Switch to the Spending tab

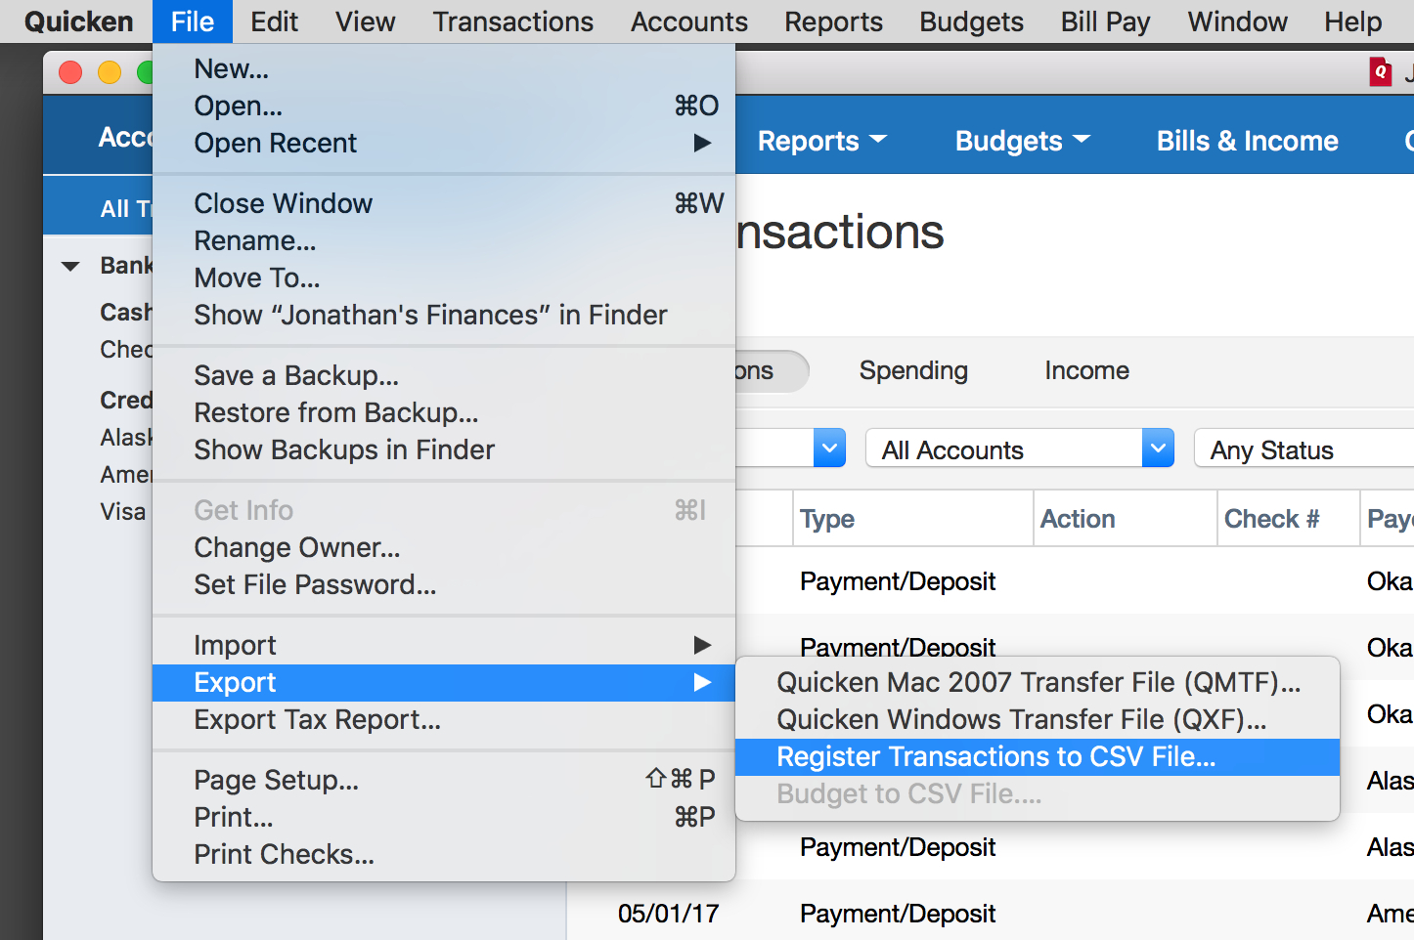(x=913, y=371)
